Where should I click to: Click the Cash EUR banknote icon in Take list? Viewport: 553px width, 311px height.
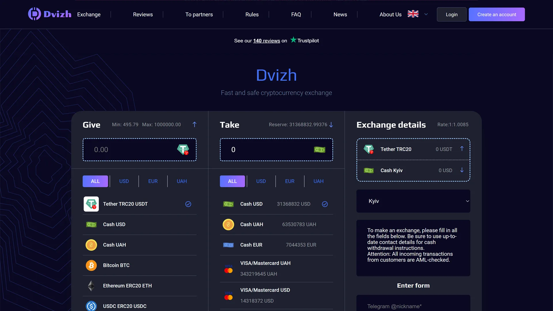point(228,245)
